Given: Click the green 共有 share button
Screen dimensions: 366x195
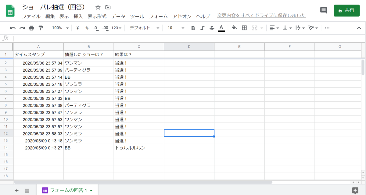Looking at the screenshot, I should coord(346,10).
